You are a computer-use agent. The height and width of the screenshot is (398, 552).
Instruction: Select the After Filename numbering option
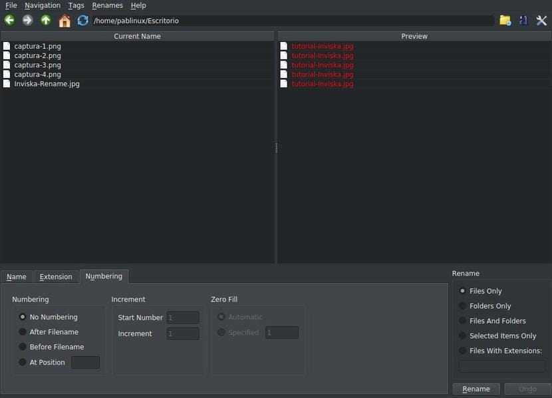tap(23, 332)
